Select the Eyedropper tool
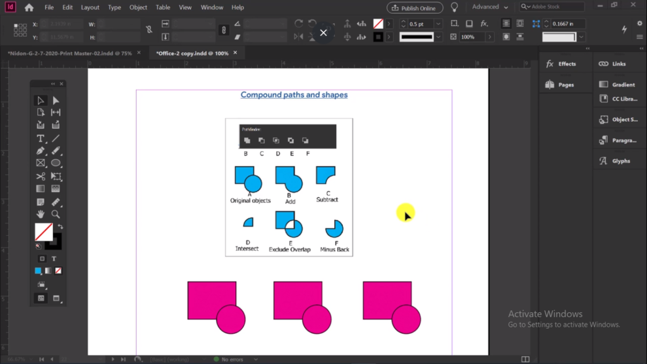This screenshot has width=647, height=364. click(x=56, y=202)
